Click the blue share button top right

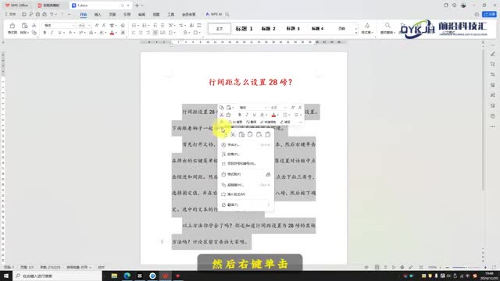pyautogui.click(x=489, y=14)
